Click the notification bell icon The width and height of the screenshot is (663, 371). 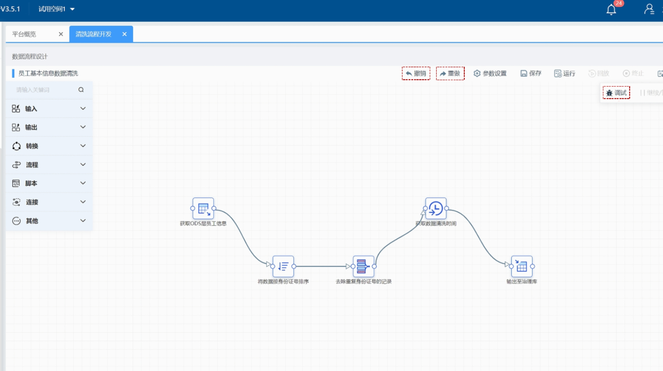point(611,10)
